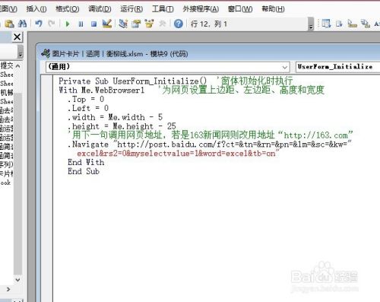The image size is (380, 302).
Task: Open the Object Browser icon
Action: point(150,24)
